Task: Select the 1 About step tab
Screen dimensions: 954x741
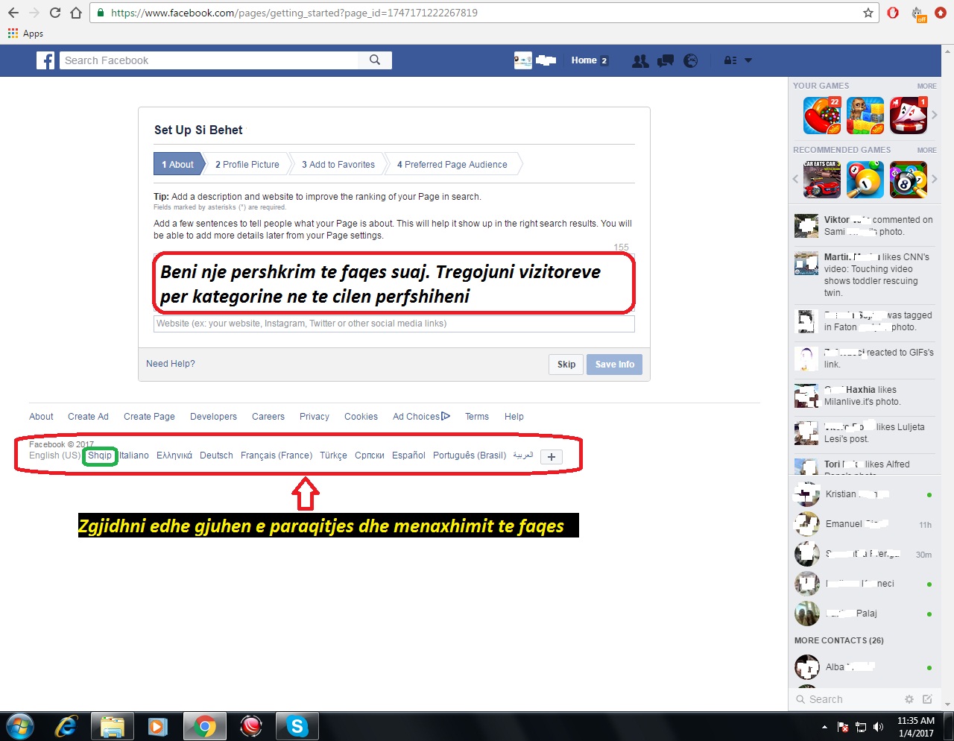Action: (x=178, y=165)
